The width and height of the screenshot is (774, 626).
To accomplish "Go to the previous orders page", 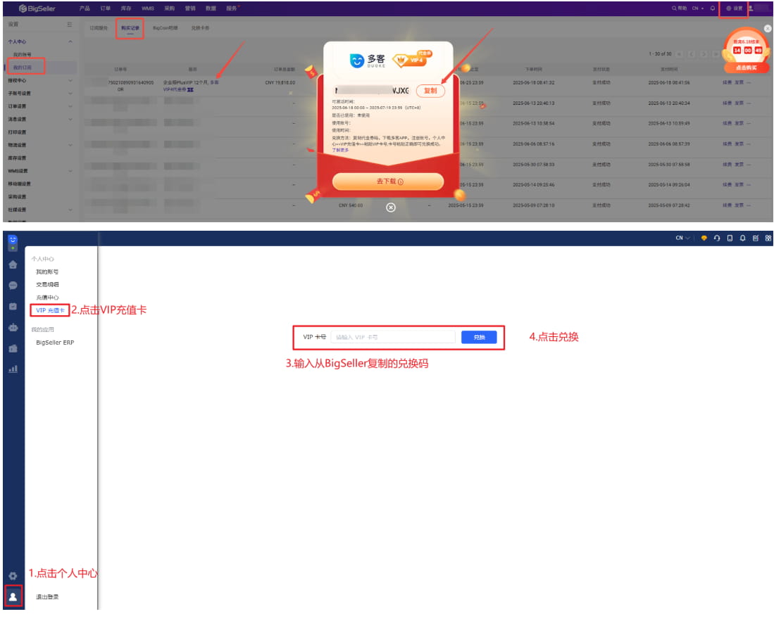I will click(x=692, y=53).
